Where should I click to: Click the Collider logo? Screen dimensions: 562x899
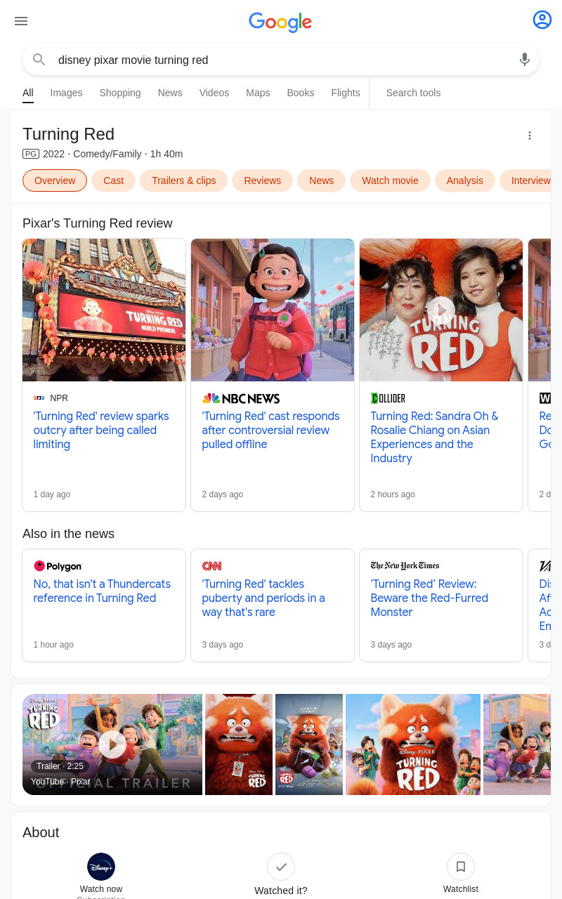tap(388, 398)
